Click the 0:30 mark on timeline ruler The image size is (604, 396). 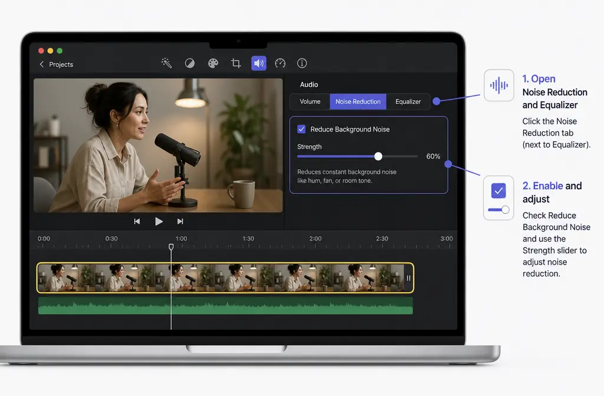(111, 239)
